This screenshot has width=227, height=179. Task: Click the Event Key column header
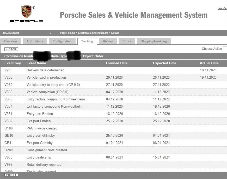point(13,63)
